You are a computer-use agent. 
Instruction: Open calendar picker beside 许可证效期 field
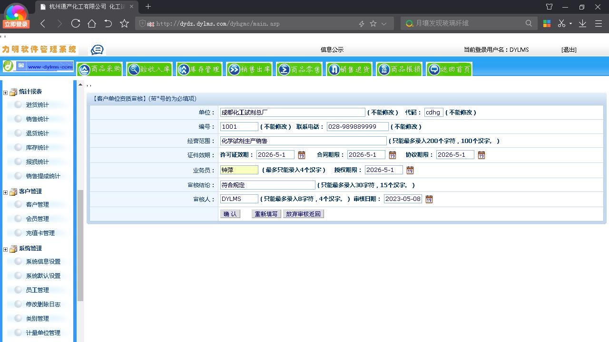[x=302, y=155]
